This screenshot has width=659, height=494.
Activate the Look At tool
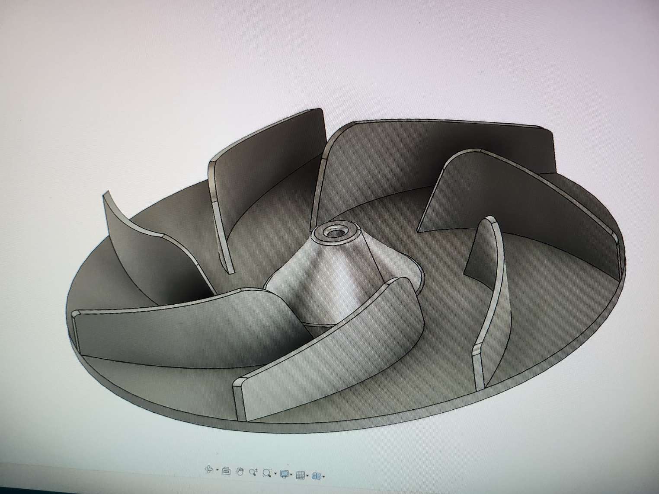pyautogui.click(x=226, y=471)
